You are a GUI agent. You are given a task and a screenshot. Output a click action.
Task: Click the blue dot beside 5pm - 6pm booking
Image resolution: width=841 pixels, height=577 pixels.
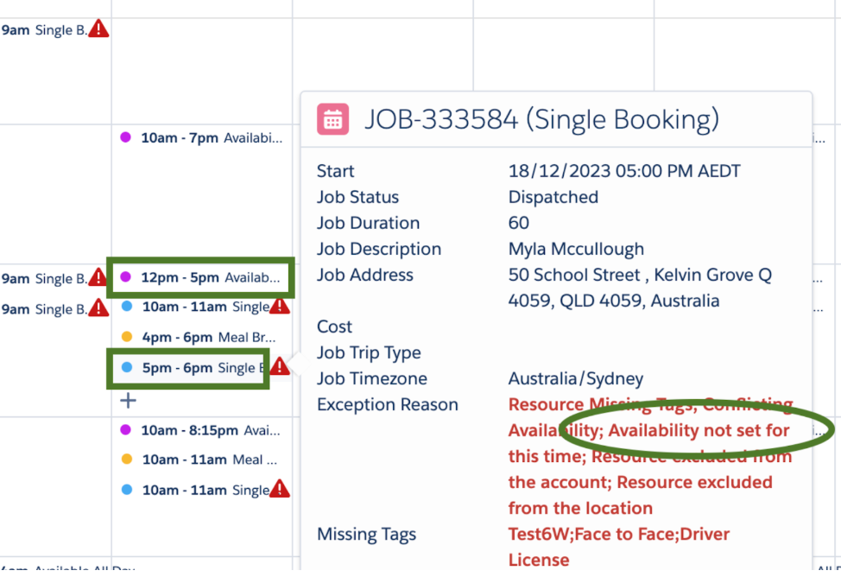point(126,367)
